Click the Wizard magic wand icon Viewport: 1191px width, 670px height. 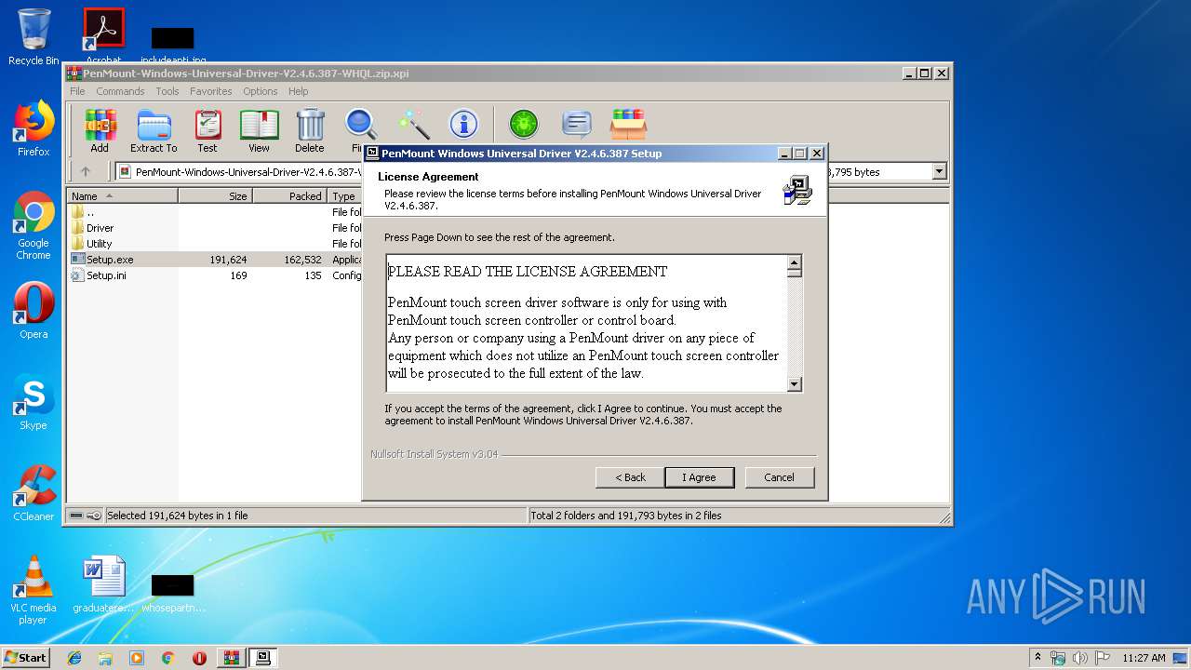pos(413,124)
